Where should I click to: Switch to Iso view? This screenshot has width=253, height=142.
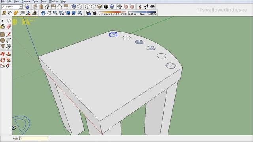point(35,7)
